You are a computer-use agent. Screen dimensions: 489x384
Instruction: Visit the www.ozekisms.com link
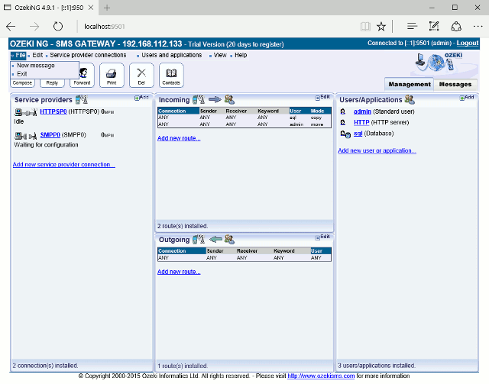pyautogui.click(x=321, y=376)
